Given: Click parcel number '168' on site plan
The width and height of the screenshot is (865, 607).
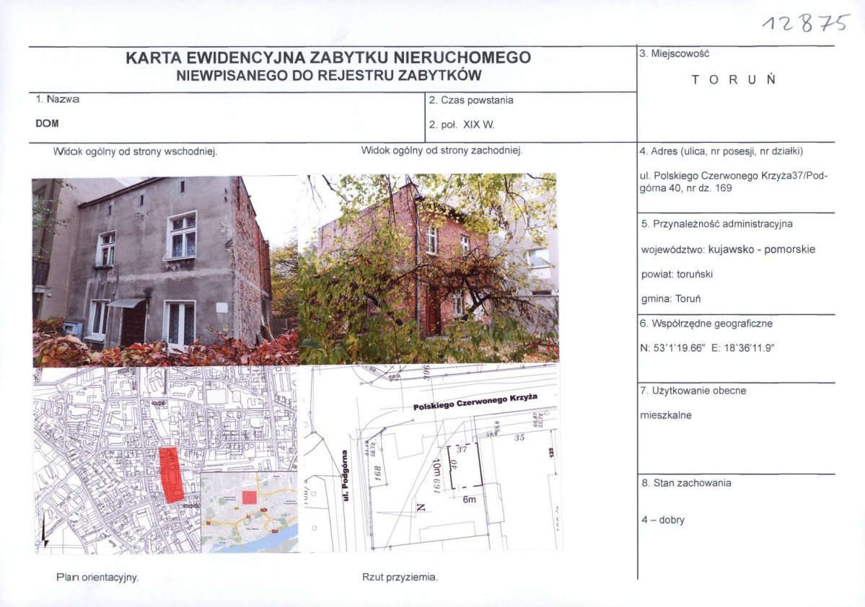Looking at the screenshot, I should pyautogui.click(x=378, y=474).
